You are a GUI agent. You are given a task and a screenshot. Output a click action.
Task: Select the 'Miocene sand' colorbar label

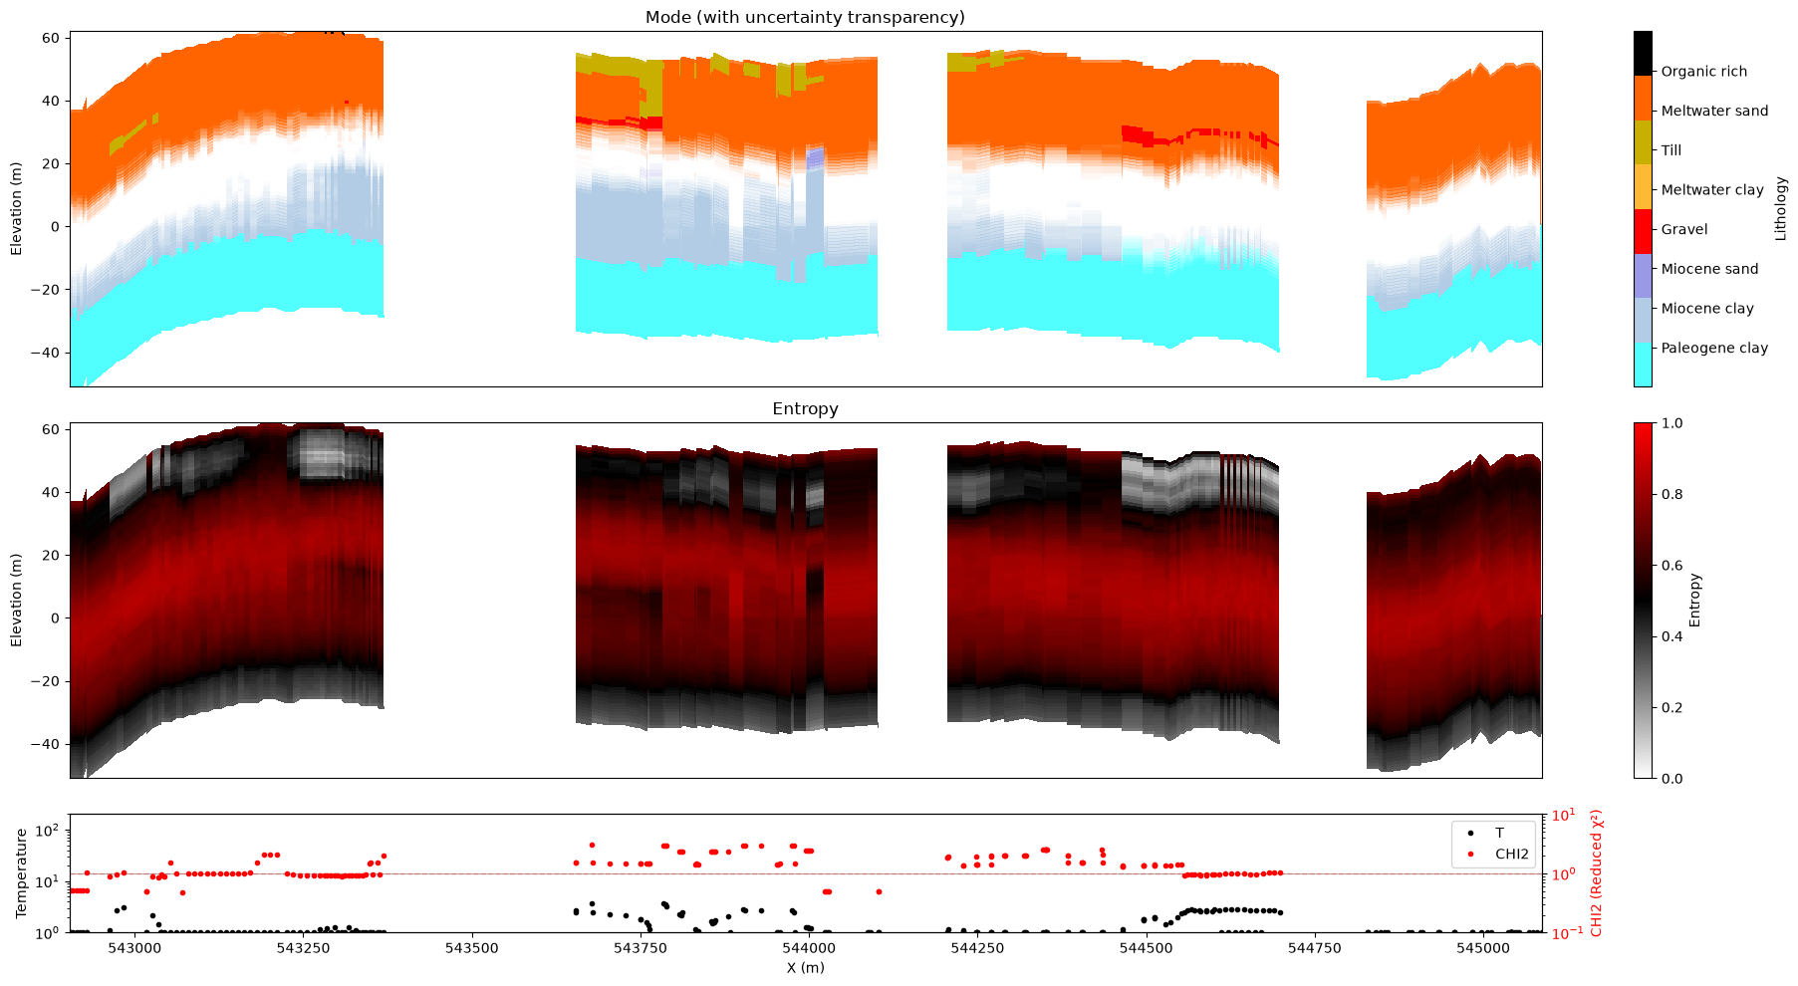[x=1709, y=269]
